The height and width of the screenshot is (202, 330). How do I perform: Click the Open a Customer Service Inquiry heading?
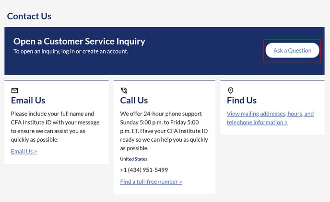point(79,41)
